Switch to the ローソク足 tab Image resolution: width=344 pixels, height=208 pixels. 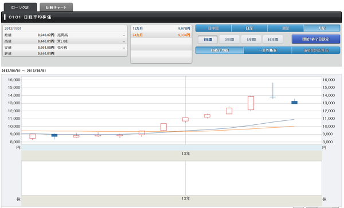pyautogui.click(x=20, y=7)
